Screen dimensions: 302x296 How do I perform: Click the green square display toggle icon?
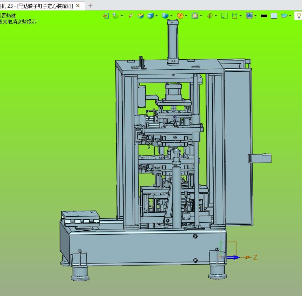point(224,16)
